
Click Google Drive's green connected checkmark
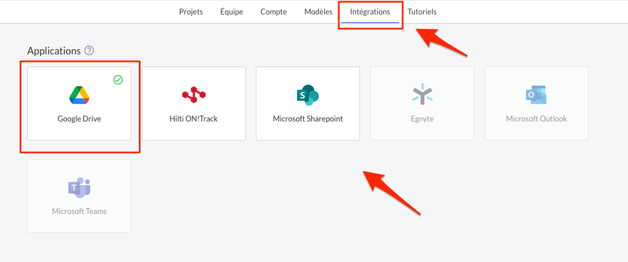coord(117,80)
